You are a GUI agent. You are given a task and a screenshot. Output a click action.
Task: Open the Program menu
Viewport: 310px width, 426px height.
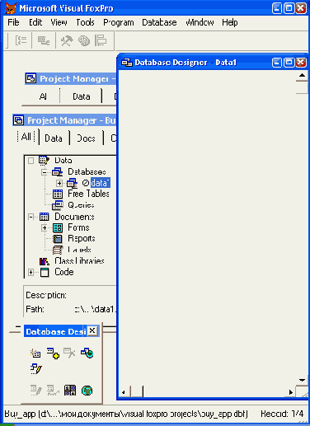(119, 22)
